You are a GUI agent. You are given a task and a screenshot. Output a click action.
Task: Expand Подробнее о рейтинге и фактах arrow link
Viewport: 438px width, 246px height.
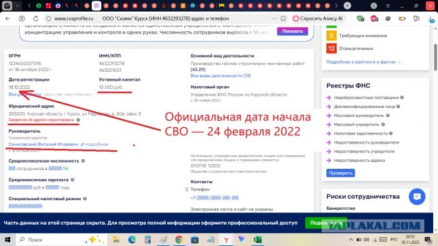pos(363,62)
